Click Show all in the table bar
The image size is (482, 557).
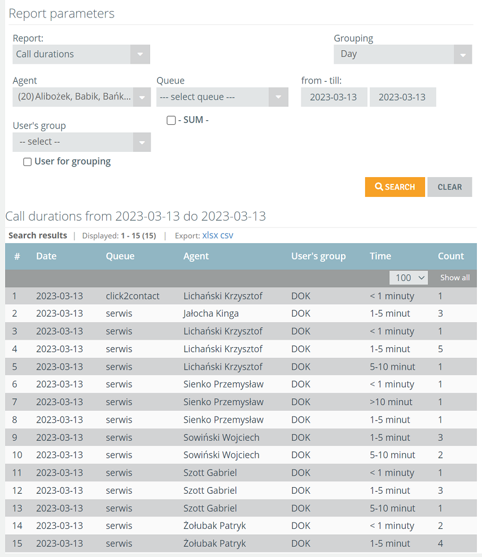pyautogui.click(x=455, y=278)
